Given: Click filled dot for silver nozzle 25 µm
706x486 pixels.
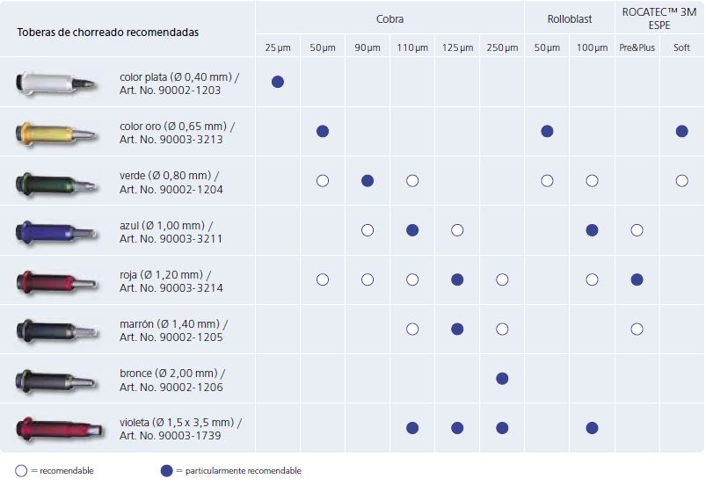Looking at the screenshot, I should (278, 82).
